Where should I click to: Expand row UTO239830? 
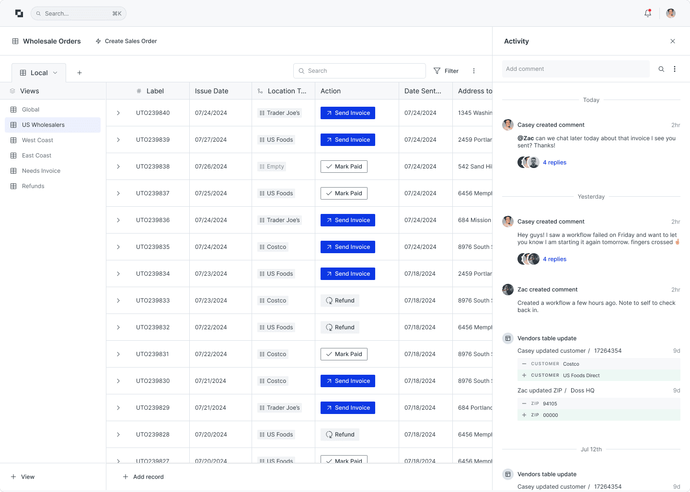coord(118,381)
